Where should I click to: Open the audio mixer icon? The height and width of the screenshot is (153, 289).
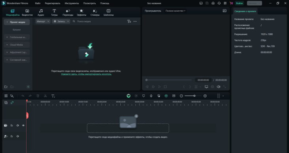coord(159,96)
